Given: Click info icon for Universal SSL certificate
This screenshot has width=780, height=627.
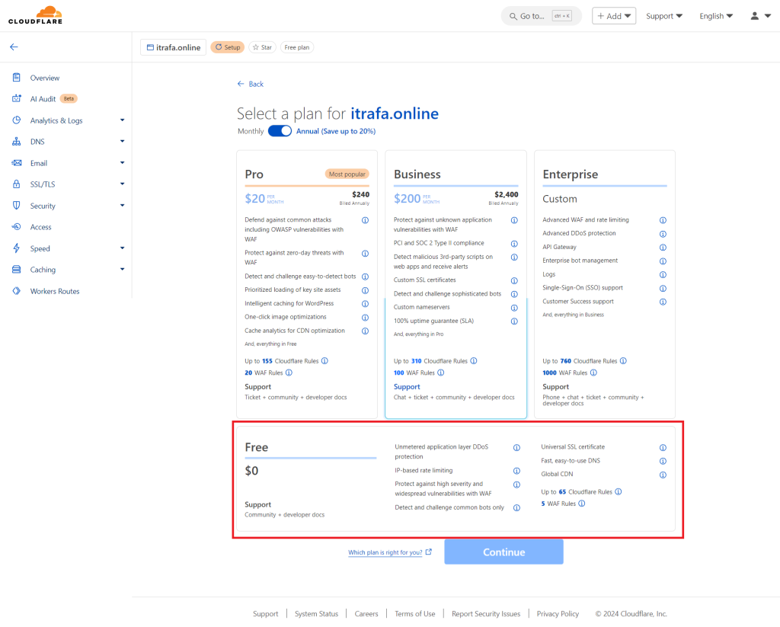Looking at the screenshot, I should tap(663, 448).
